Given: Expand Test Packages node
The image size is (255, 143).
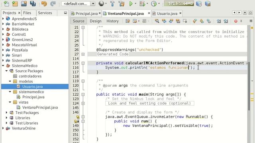Looking at the screenshot, I should 6,112.
